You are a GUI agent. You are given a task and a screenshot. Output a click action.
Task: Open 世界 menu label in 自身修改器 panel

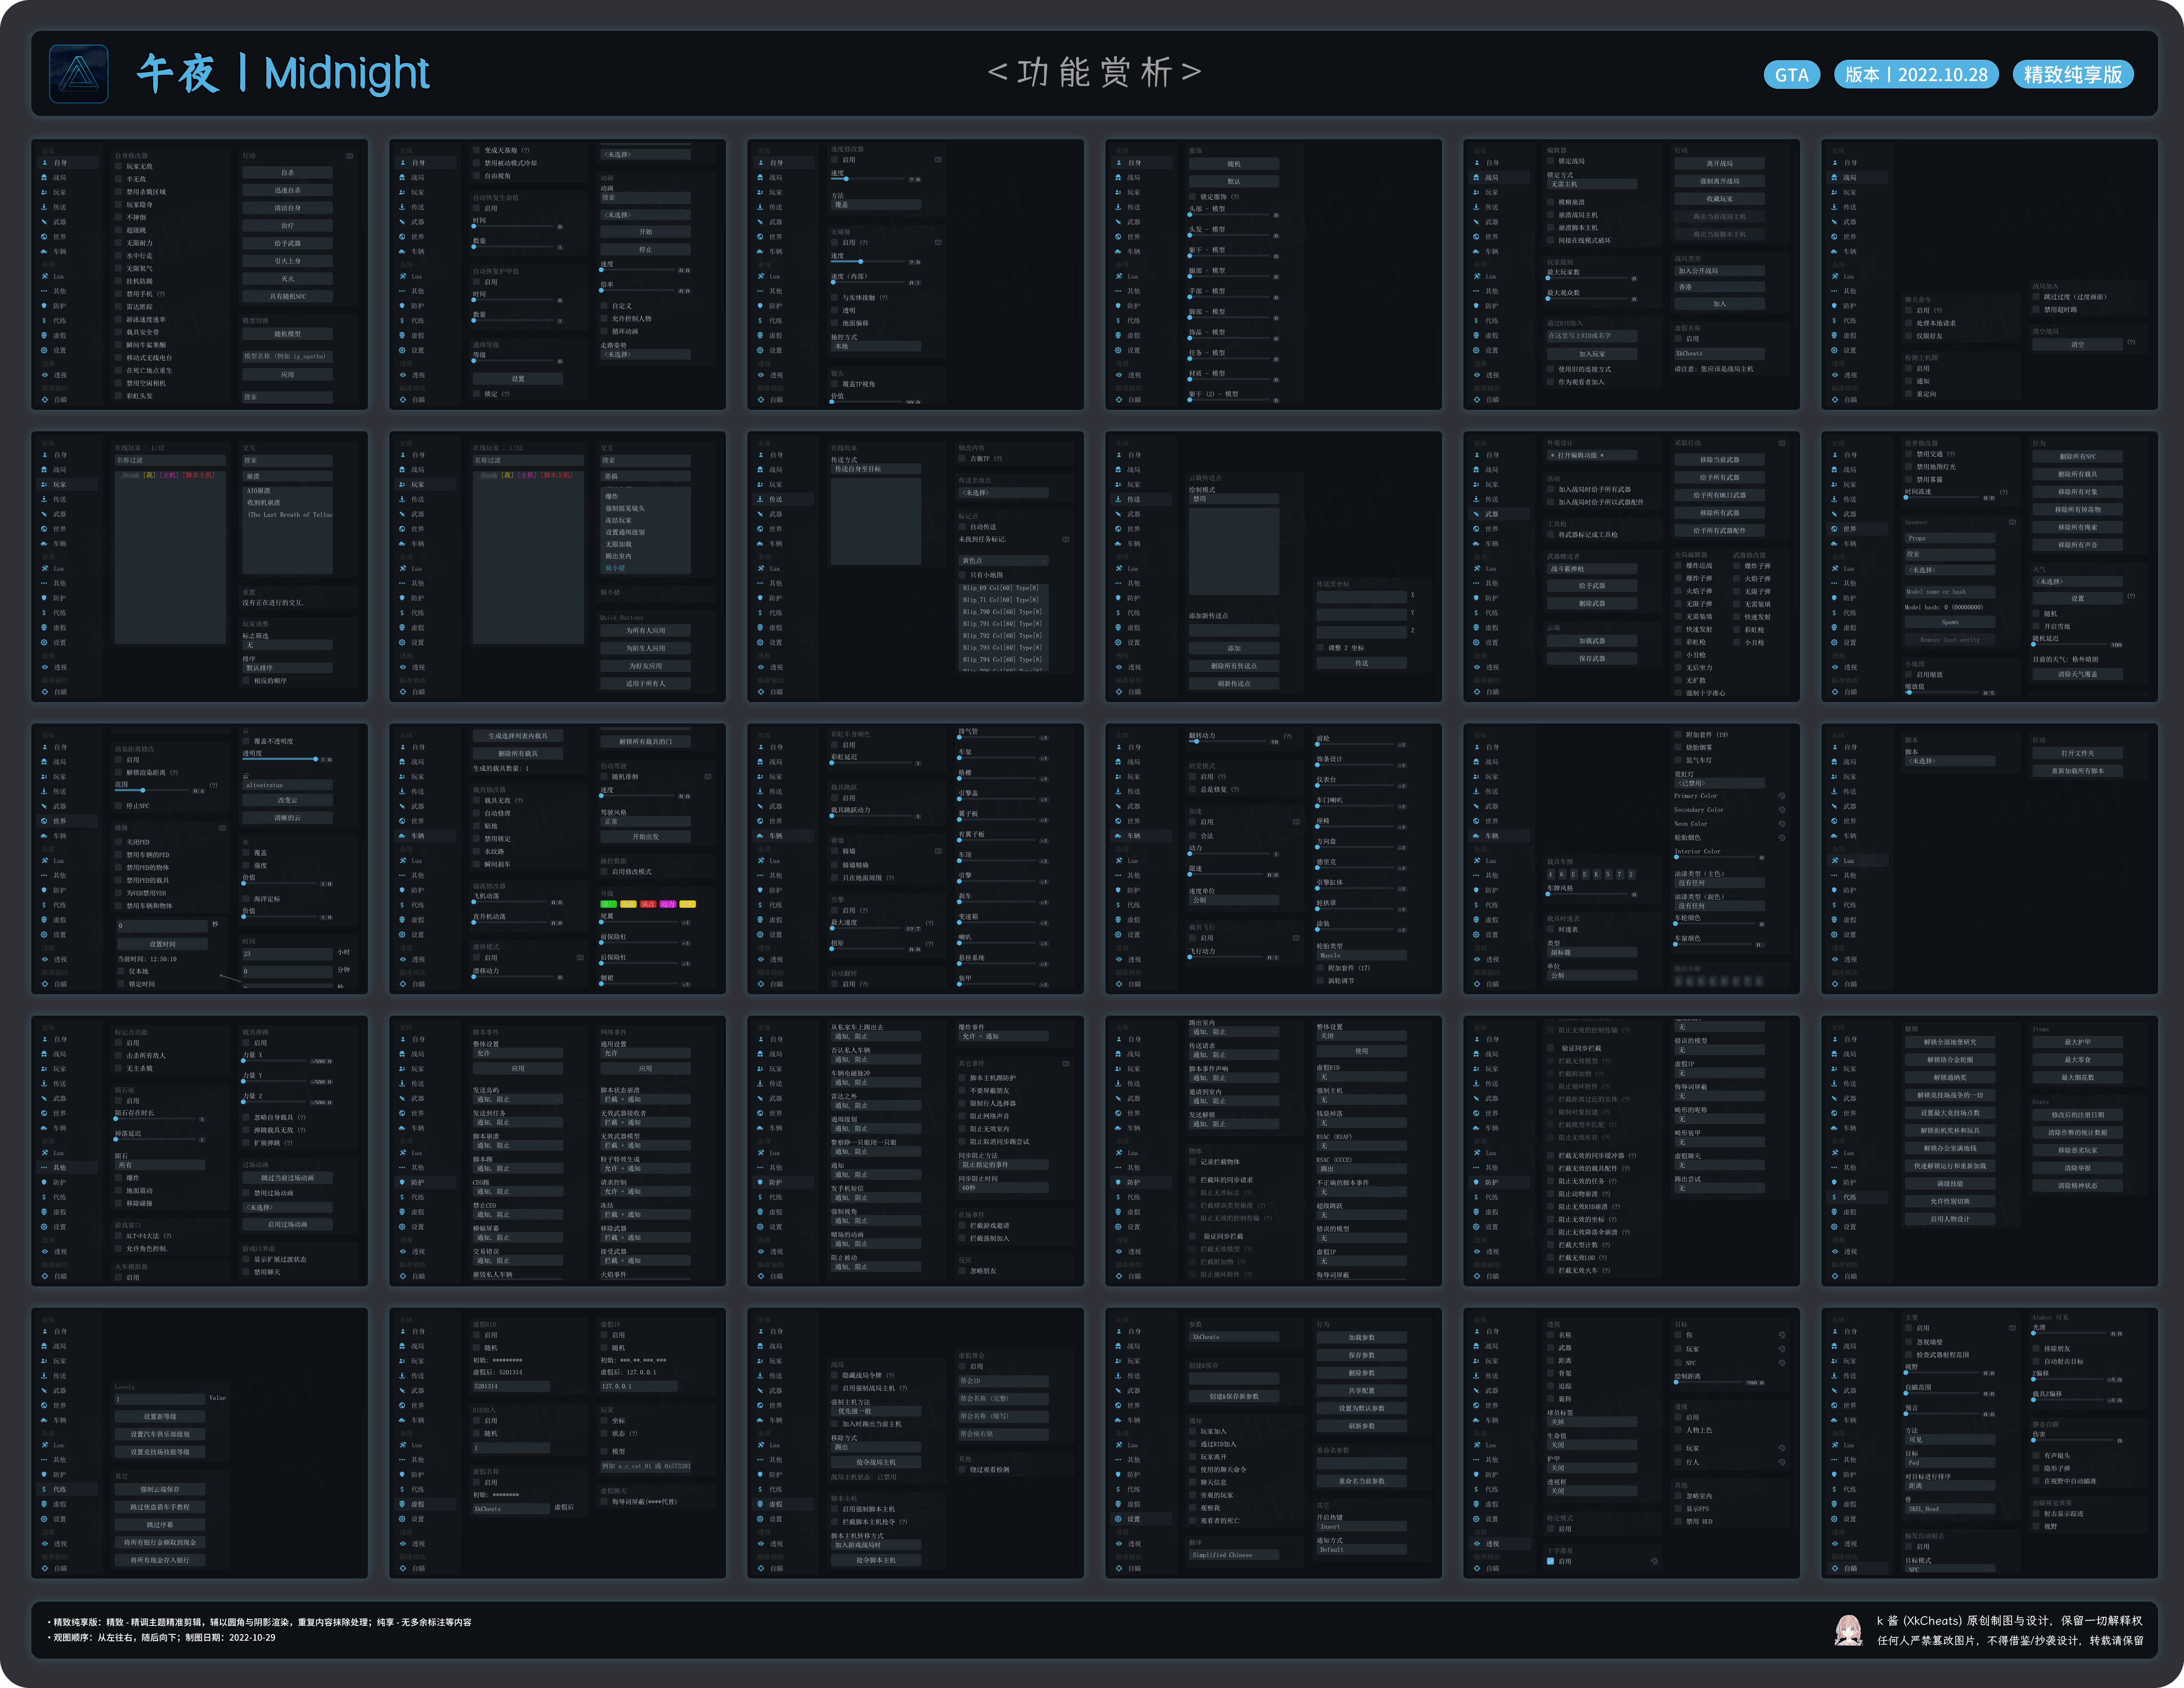click(60, 237)
